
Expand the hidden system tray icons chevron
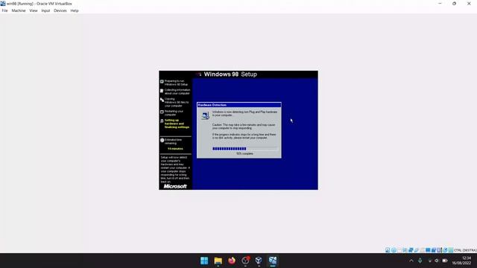click(x=411, y=261)
